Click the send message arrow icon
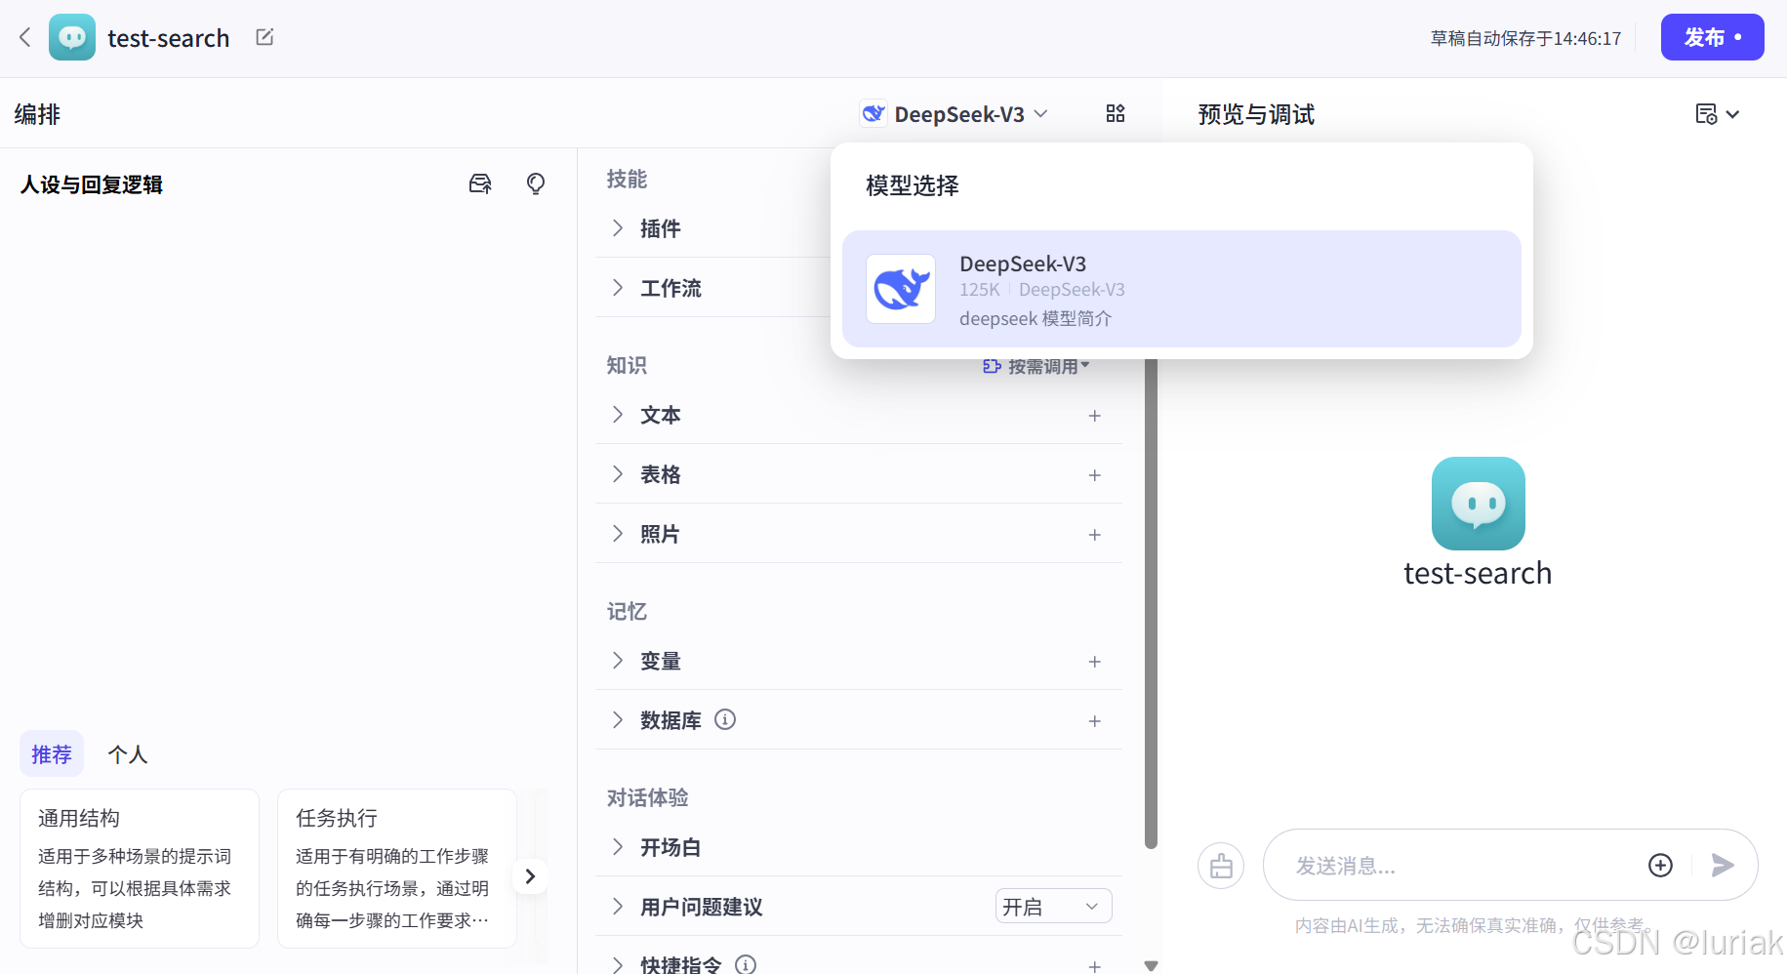Screen dimensions: 1787x974 [x=1723, y=865]
